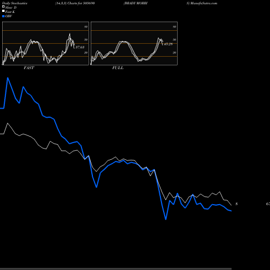Click the Slow D legend swatch

coord(3,6)
